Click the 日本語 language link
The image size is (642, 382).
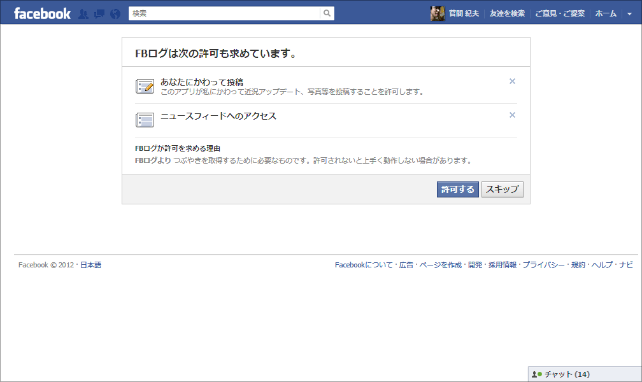(x=90, y=265)
